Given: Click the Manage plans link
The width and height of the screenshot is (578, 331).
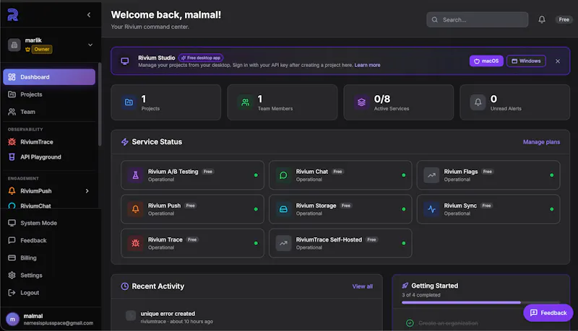Looking at the screenshot, I should (x=541, y=142).
